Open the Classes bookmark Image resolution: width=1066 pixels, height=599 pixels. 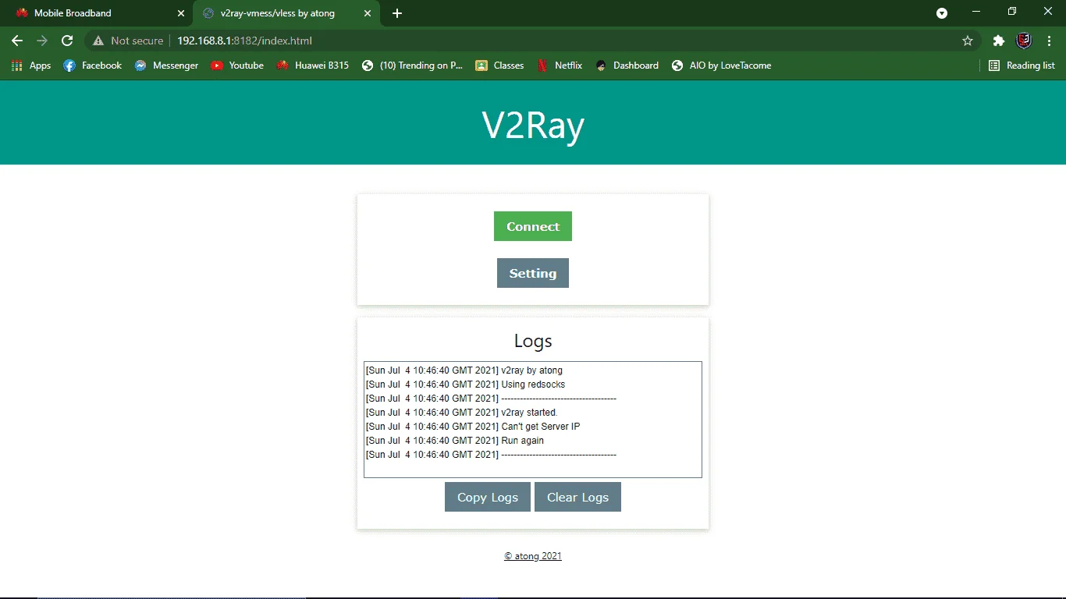500,66
